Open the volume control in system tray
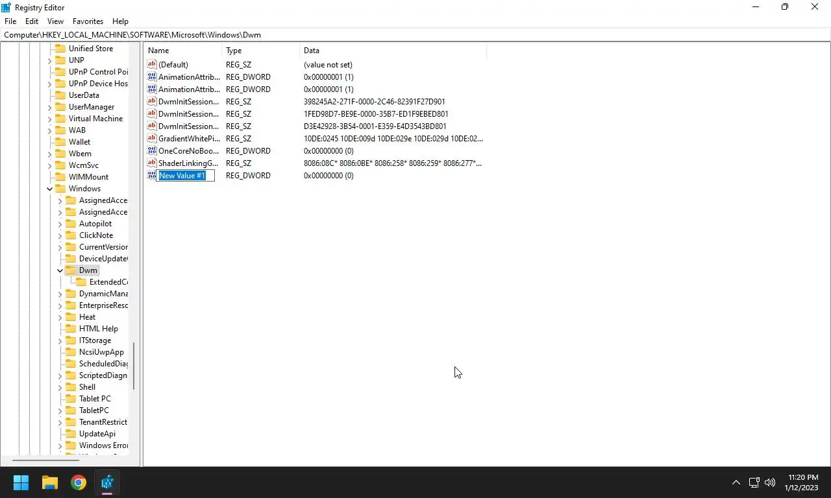 (770, 482)
